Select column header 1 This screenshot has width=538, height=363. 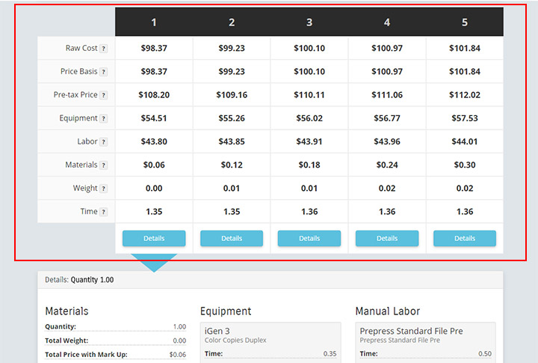(154, 22)
